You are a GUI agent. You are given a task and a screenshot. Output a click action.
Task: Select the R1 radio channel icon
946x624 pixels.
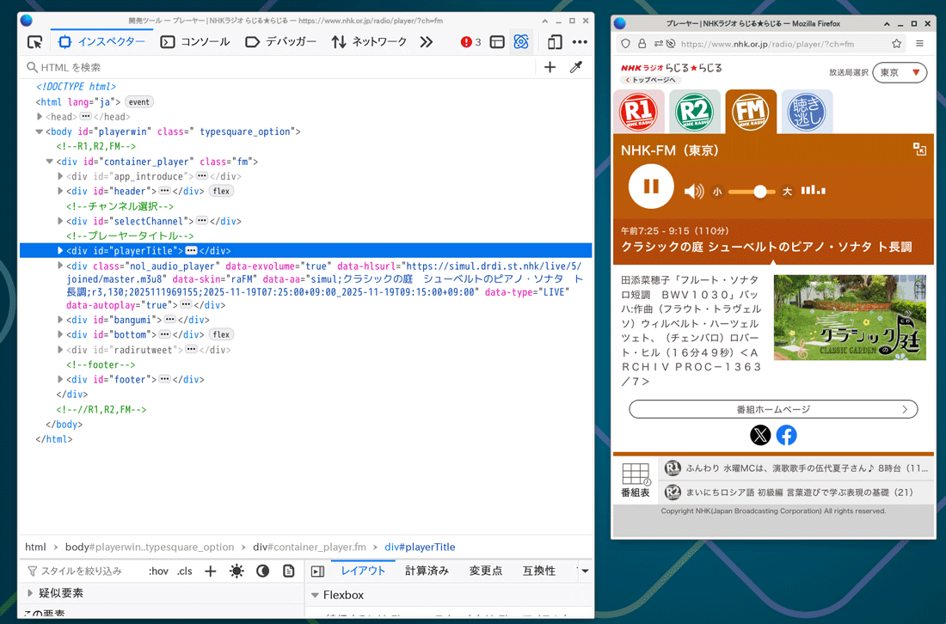[638, 112]
